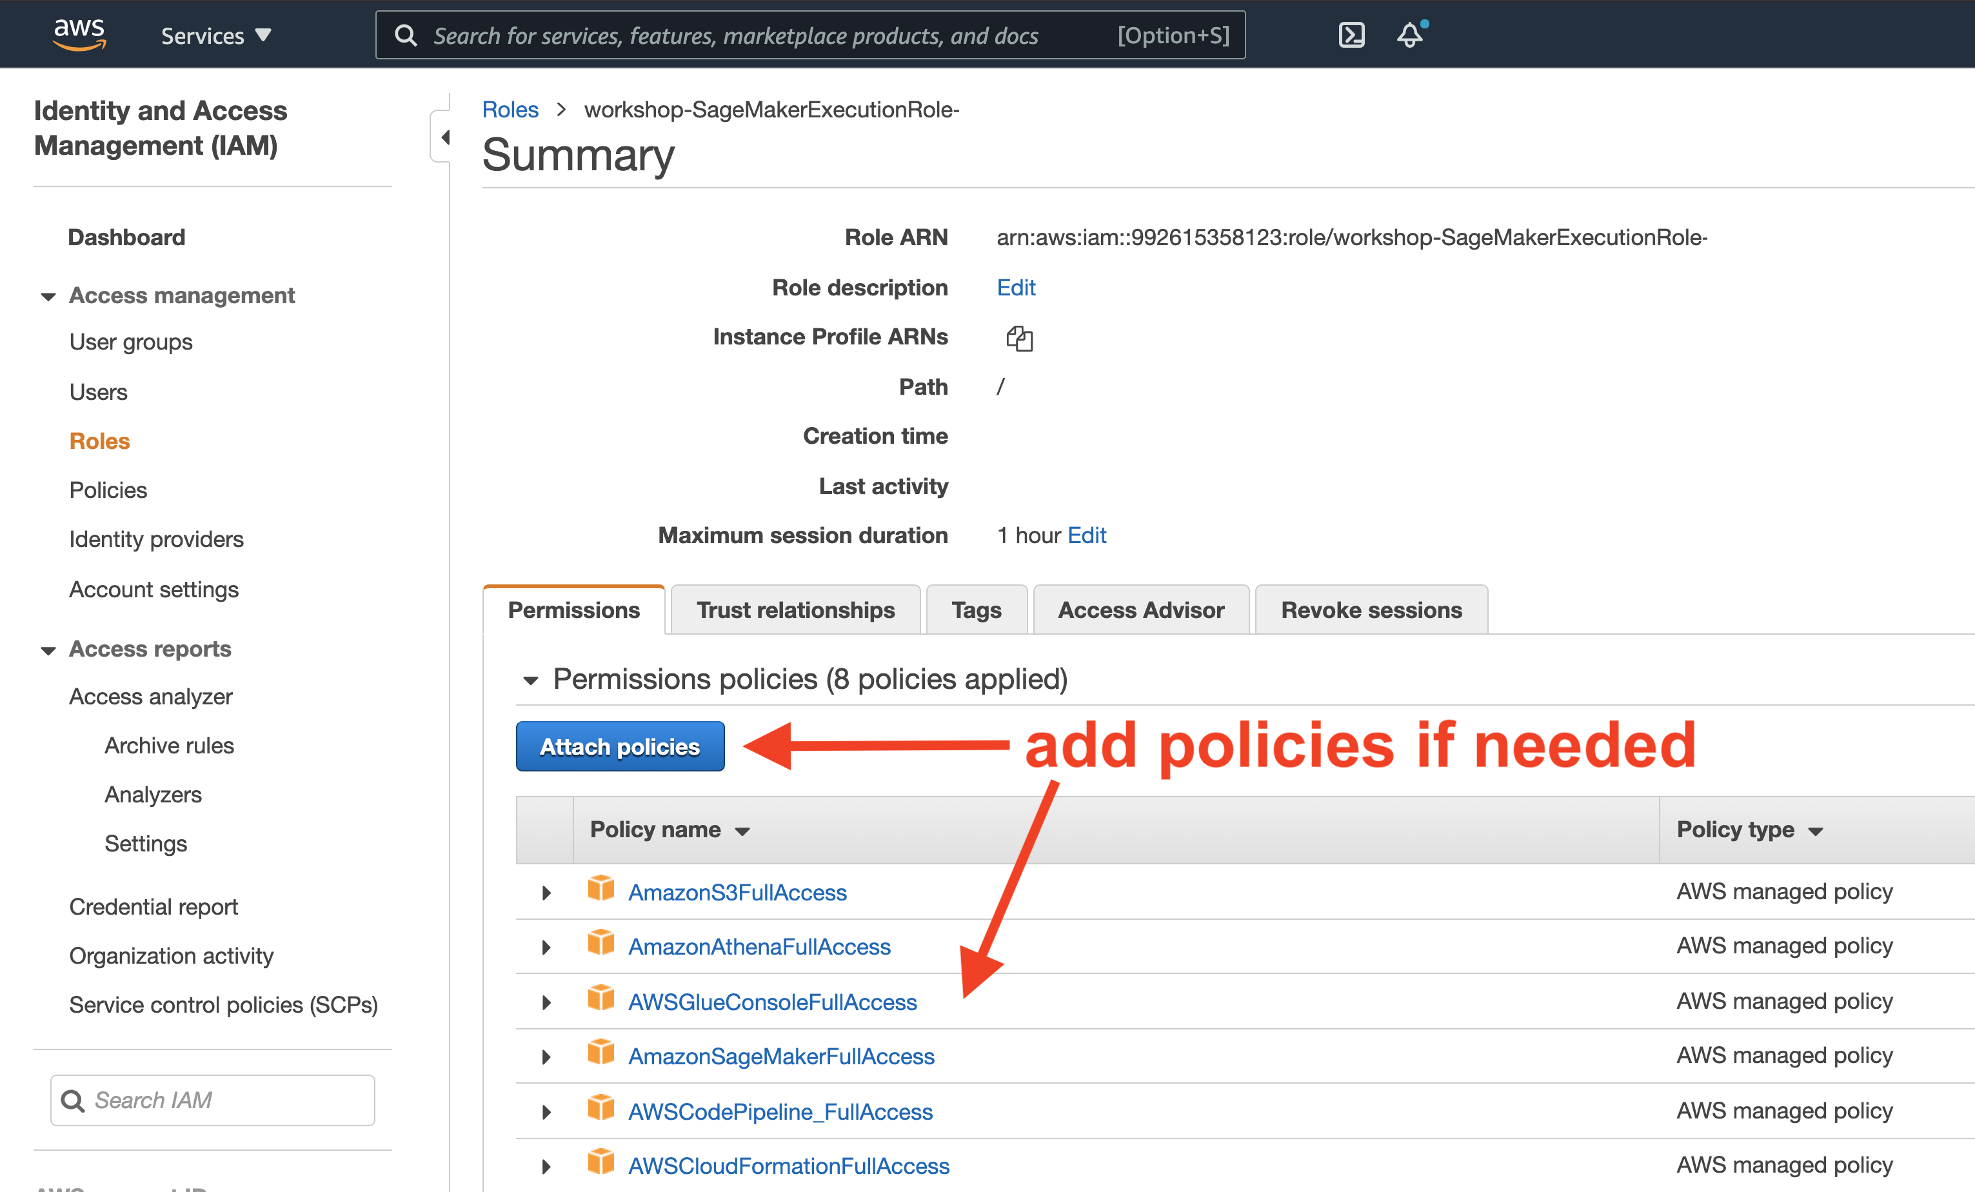Viewport: 1975px width, 1192px height.
Task: Click the magnifier icon in Search IAM
Action: [73, 1100]
